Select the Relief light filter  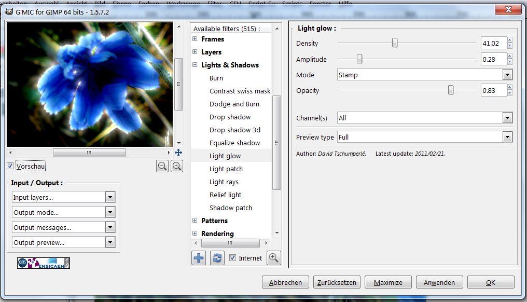pyautogui.click(x=225, y=195)
